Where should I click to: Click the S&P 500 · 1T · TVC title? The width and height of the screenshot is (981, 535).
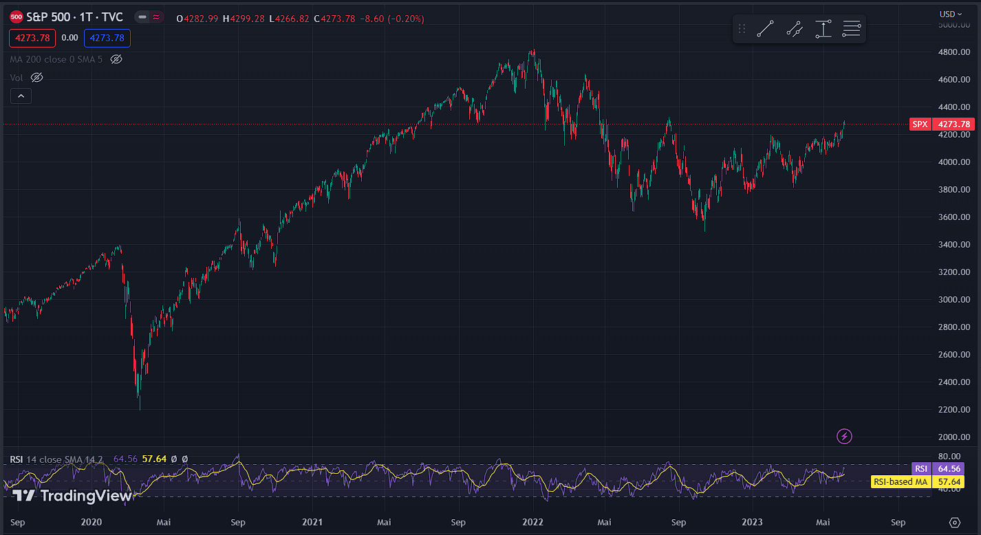click(x=74, y=18)
